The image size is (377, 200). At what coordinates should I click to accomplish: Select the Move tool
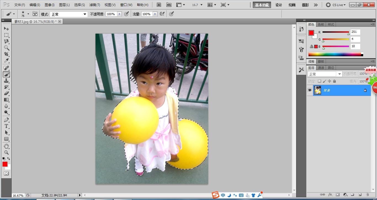[x=6, y=28]
